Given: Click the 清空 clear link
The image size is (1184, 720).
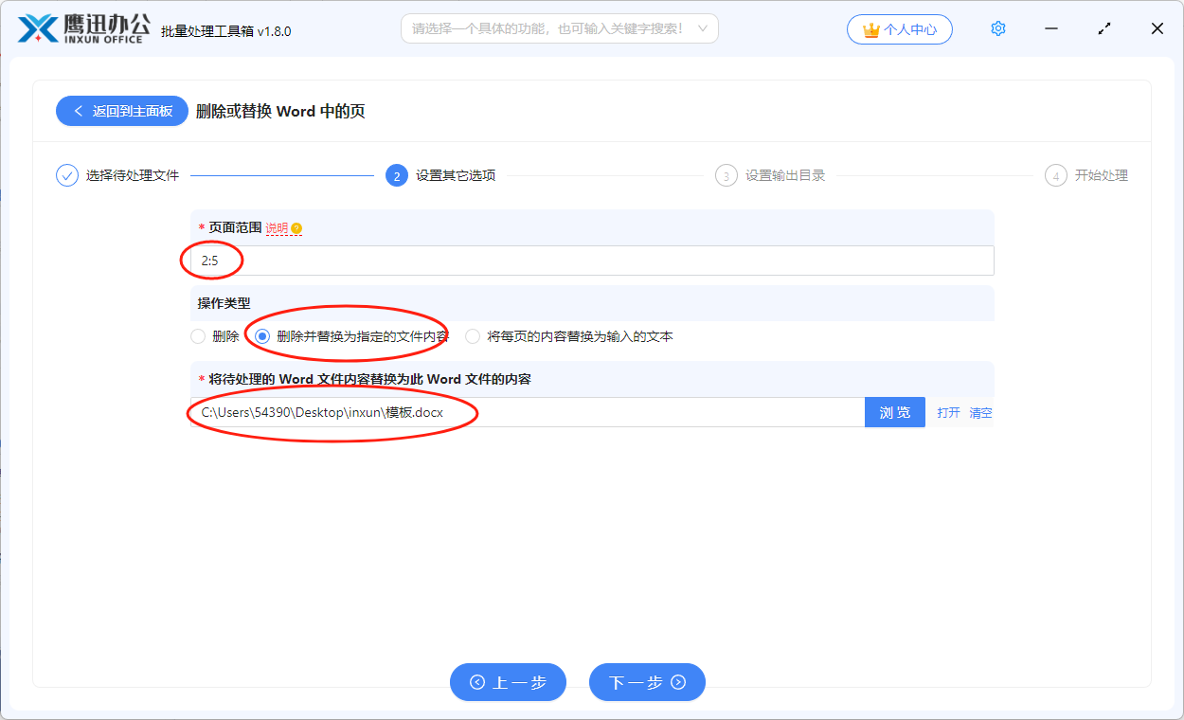Looking at the screenshot, I should 981,413.
